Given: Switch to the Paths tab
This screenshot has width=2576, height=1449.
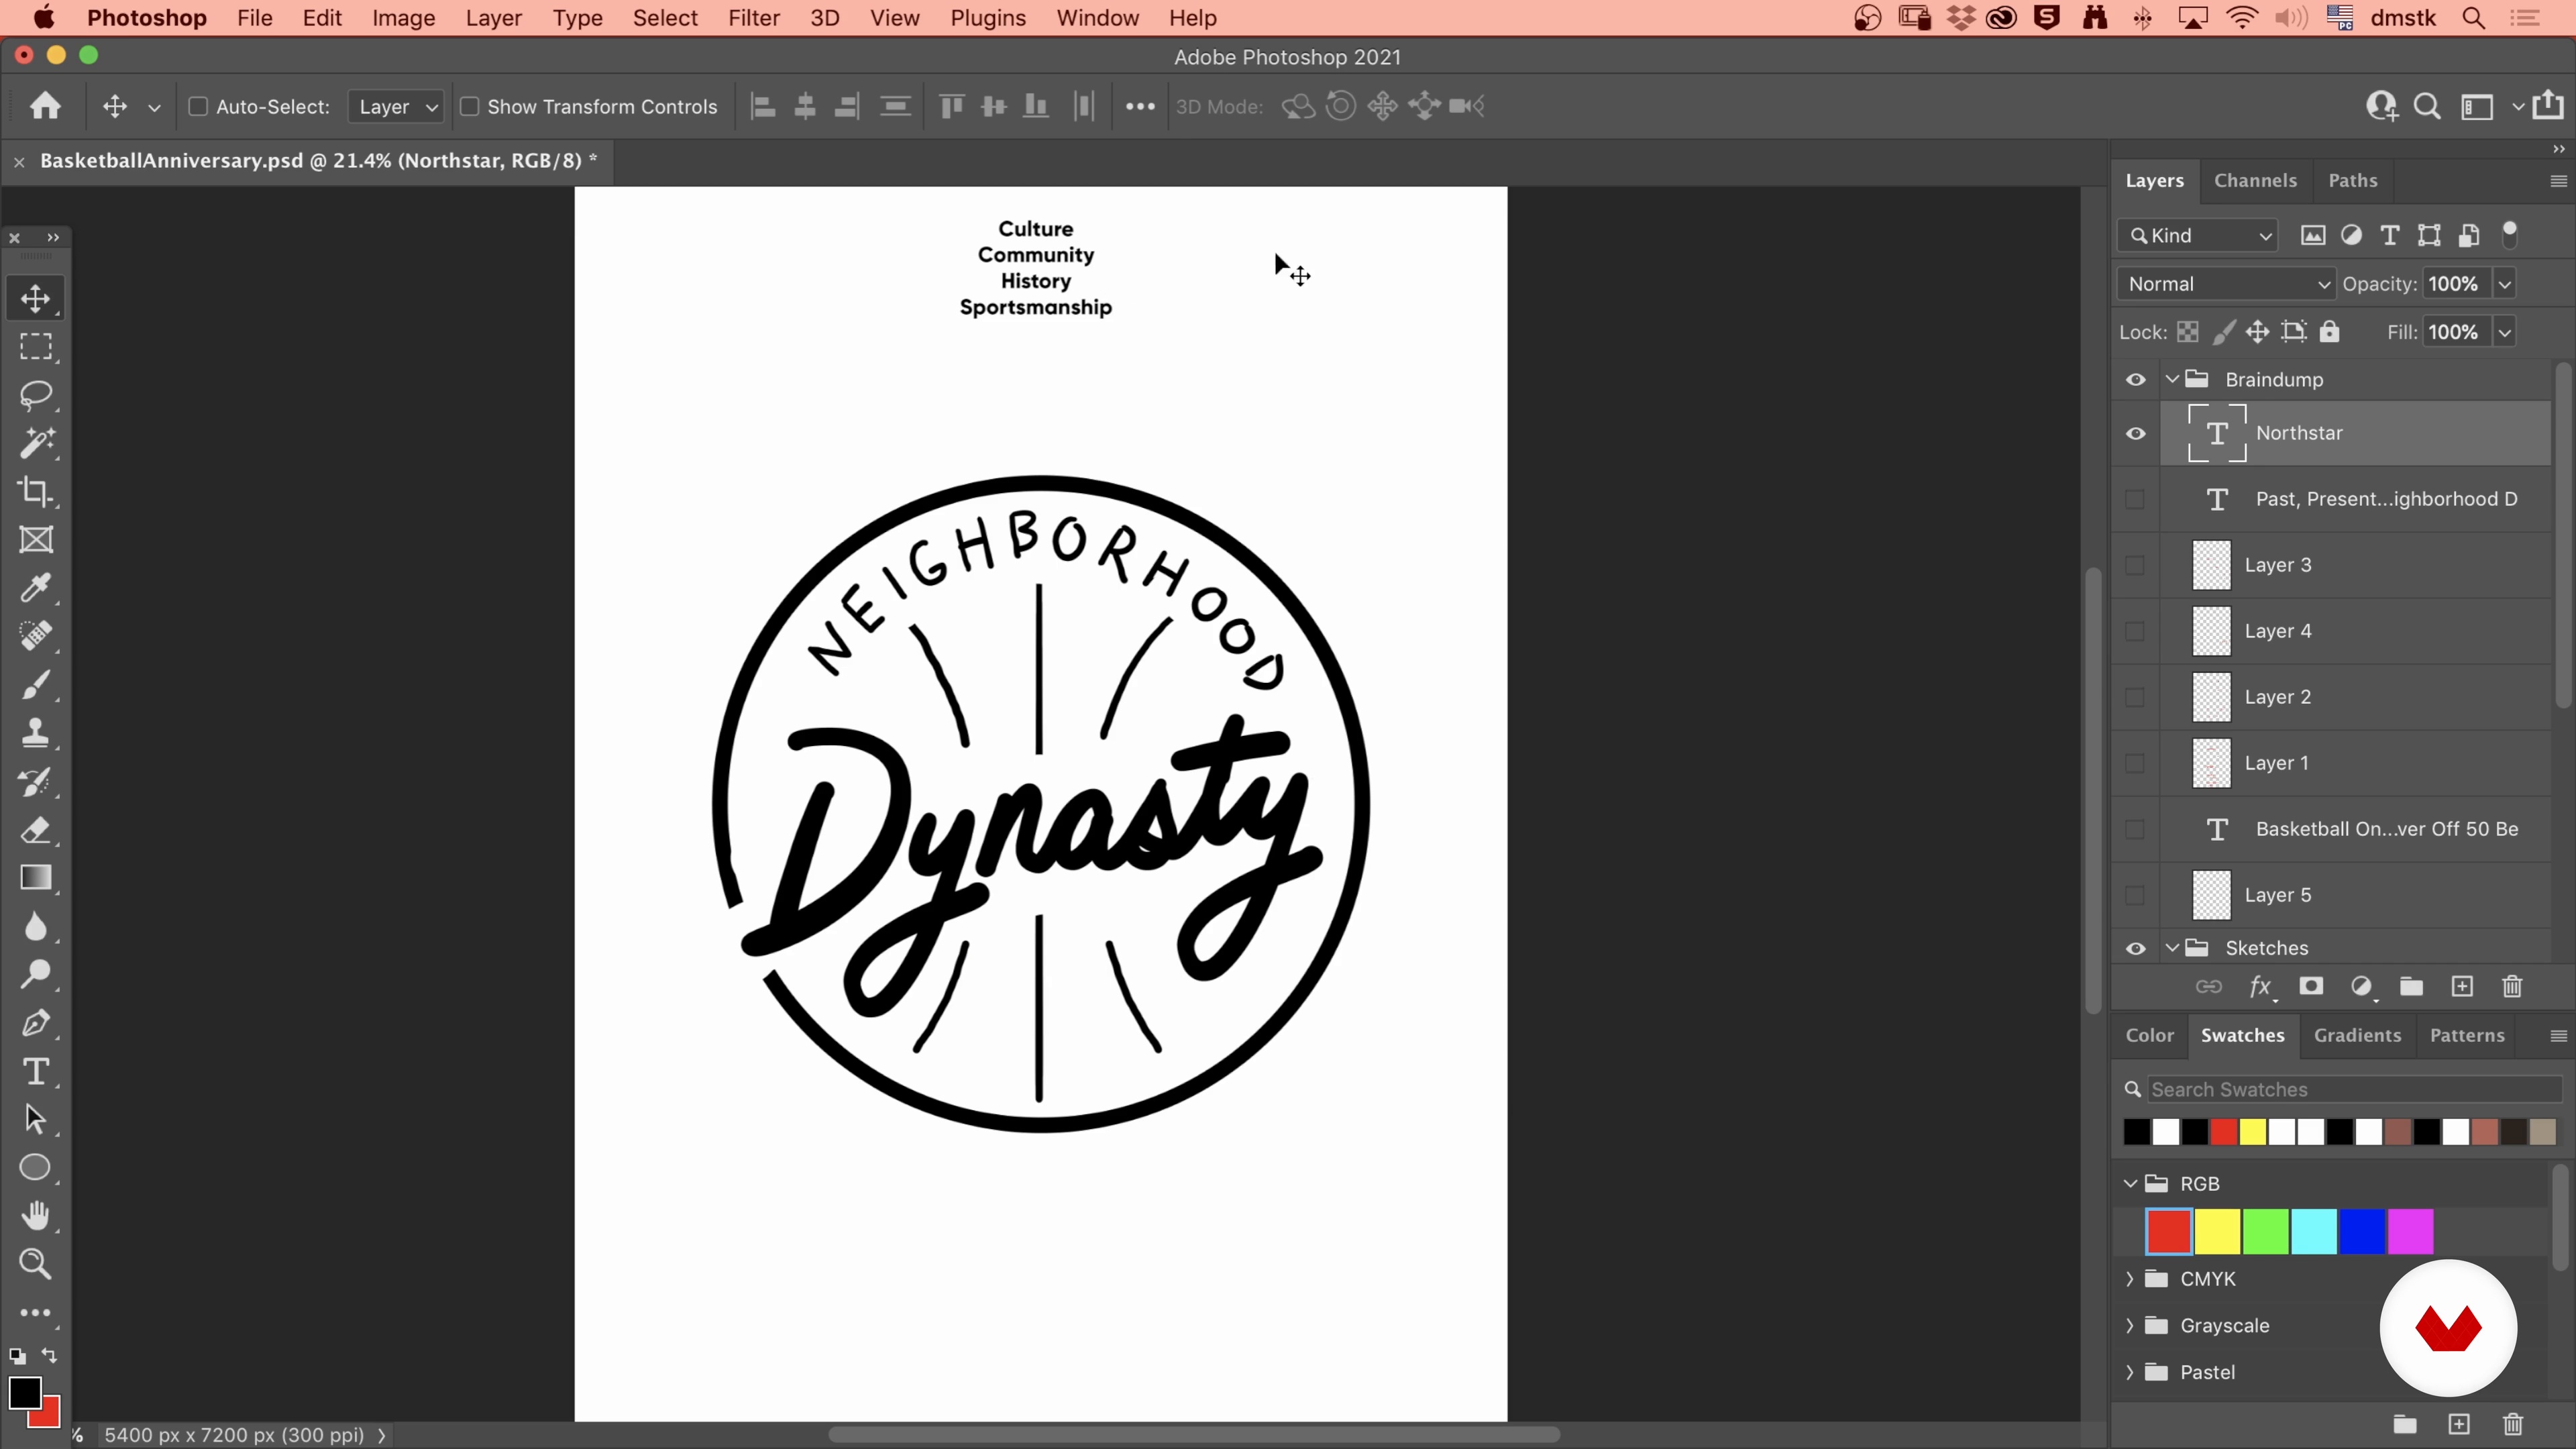Looking at the screenshot, I should pyautogui.click(x=2352, y=181).
